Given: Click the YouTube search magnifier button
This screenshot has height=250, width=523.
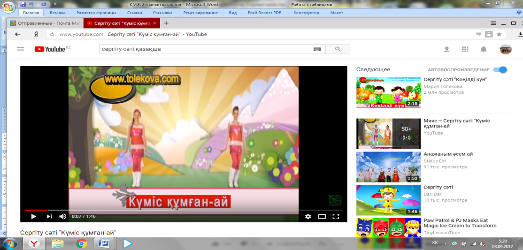Looking at the screenshot, I should click(338, 49).
